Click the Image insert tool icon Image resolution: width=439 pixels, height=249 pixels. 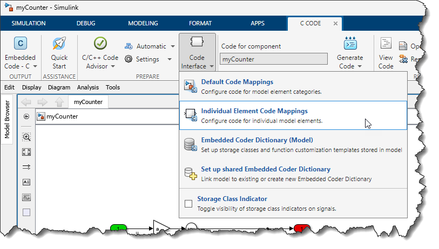point(26,197)
